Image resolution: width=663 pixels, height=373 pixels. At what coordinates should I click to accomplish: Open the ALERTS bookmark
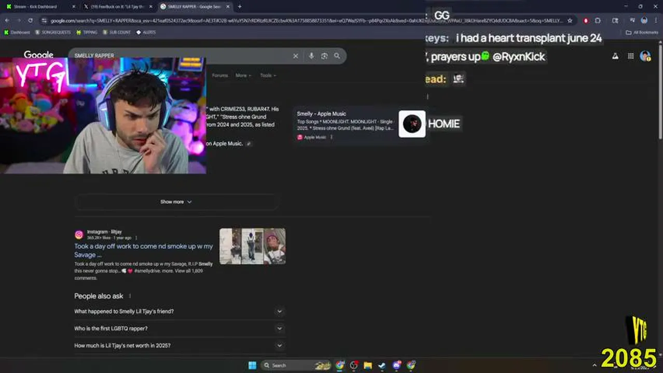[x=146, y=32]
